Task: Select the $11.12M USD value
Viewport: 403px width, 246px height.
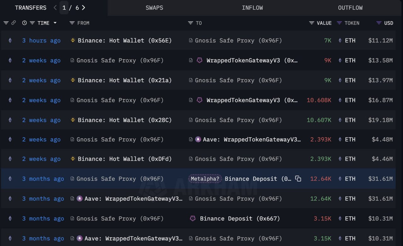Action: pos(380,40)
